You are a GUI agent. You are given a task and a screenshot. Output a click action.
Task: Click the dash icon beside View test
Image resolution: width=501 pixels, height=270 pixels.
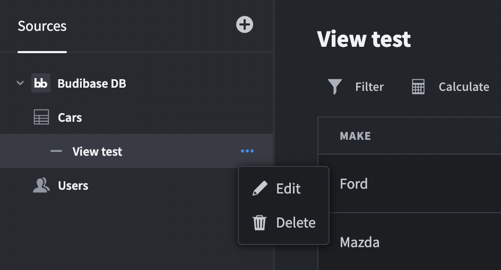[56, 151]
